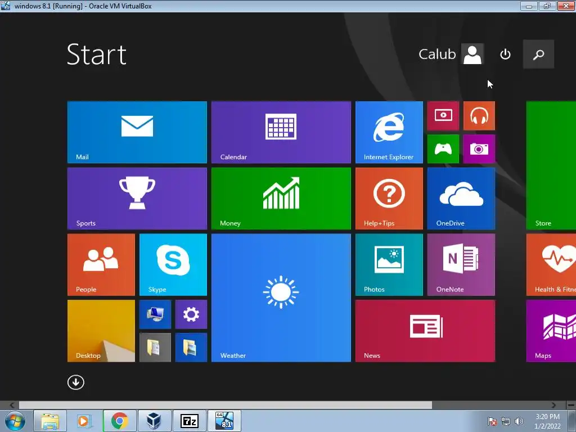Click the power options button
Screen dimensions: 576x432
click(506, 55)
